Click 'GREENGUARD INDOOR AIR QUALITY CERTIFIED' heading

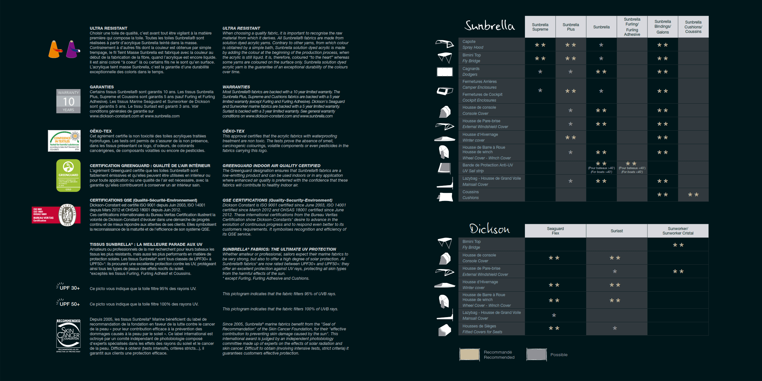click(x=271, y=166)
